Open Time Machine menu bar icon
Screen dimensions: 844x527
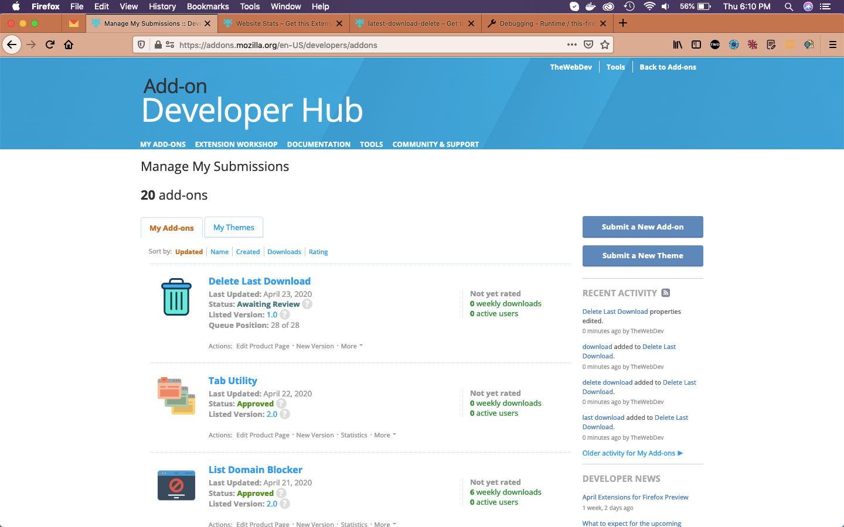(x=629, y=6)
